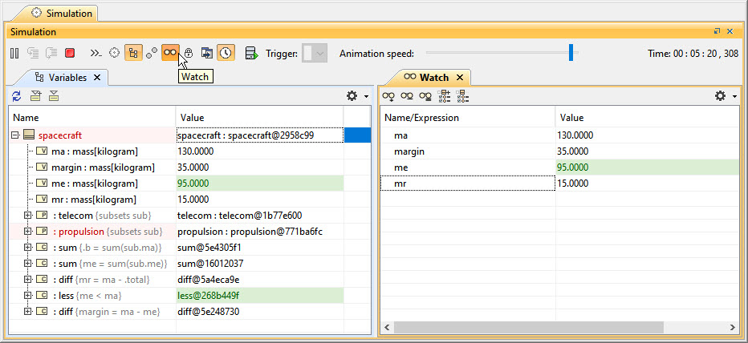Click the animation speed slider handle
The width and height of the screenshot is (748, 343).
(x=571, y=53)
